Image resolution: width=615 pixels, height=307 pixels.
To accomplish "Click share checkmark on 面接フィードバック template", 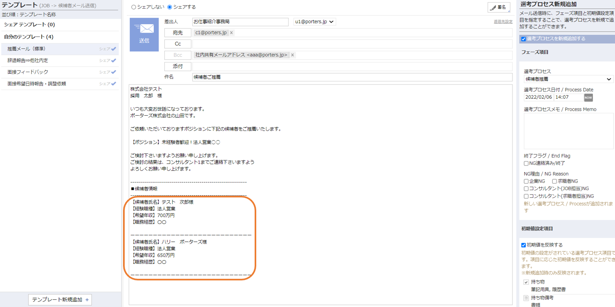I will [x=113, y=72].
